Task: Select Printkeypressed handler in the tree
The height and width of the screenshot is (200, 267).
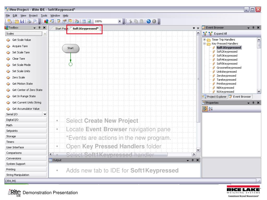Action: [x=226, y=84]
